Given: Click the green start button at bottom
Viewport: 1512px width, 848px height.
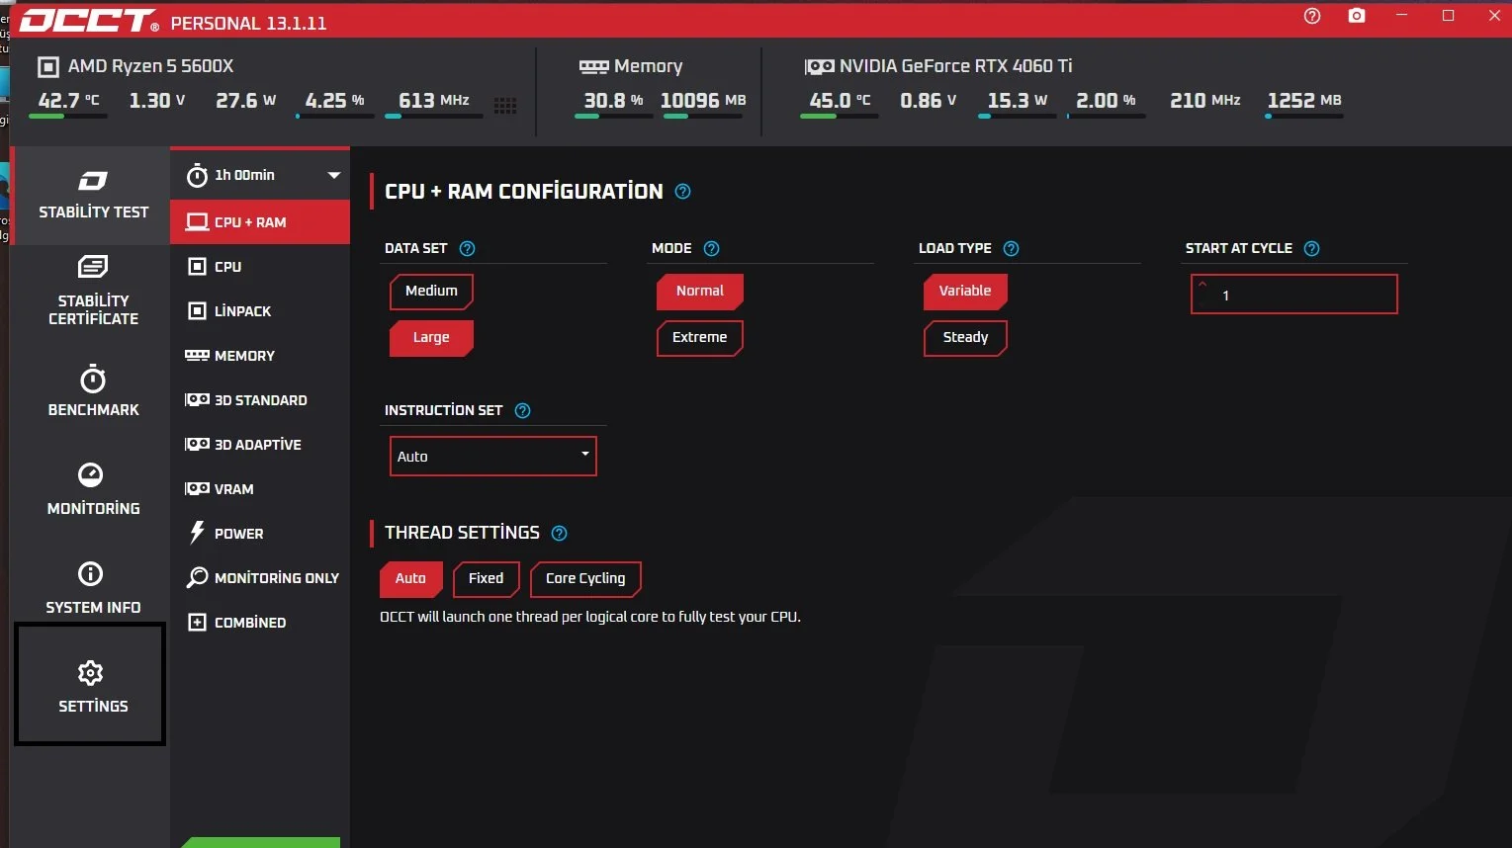Looking at the screenshot, I should coord(261,842).
